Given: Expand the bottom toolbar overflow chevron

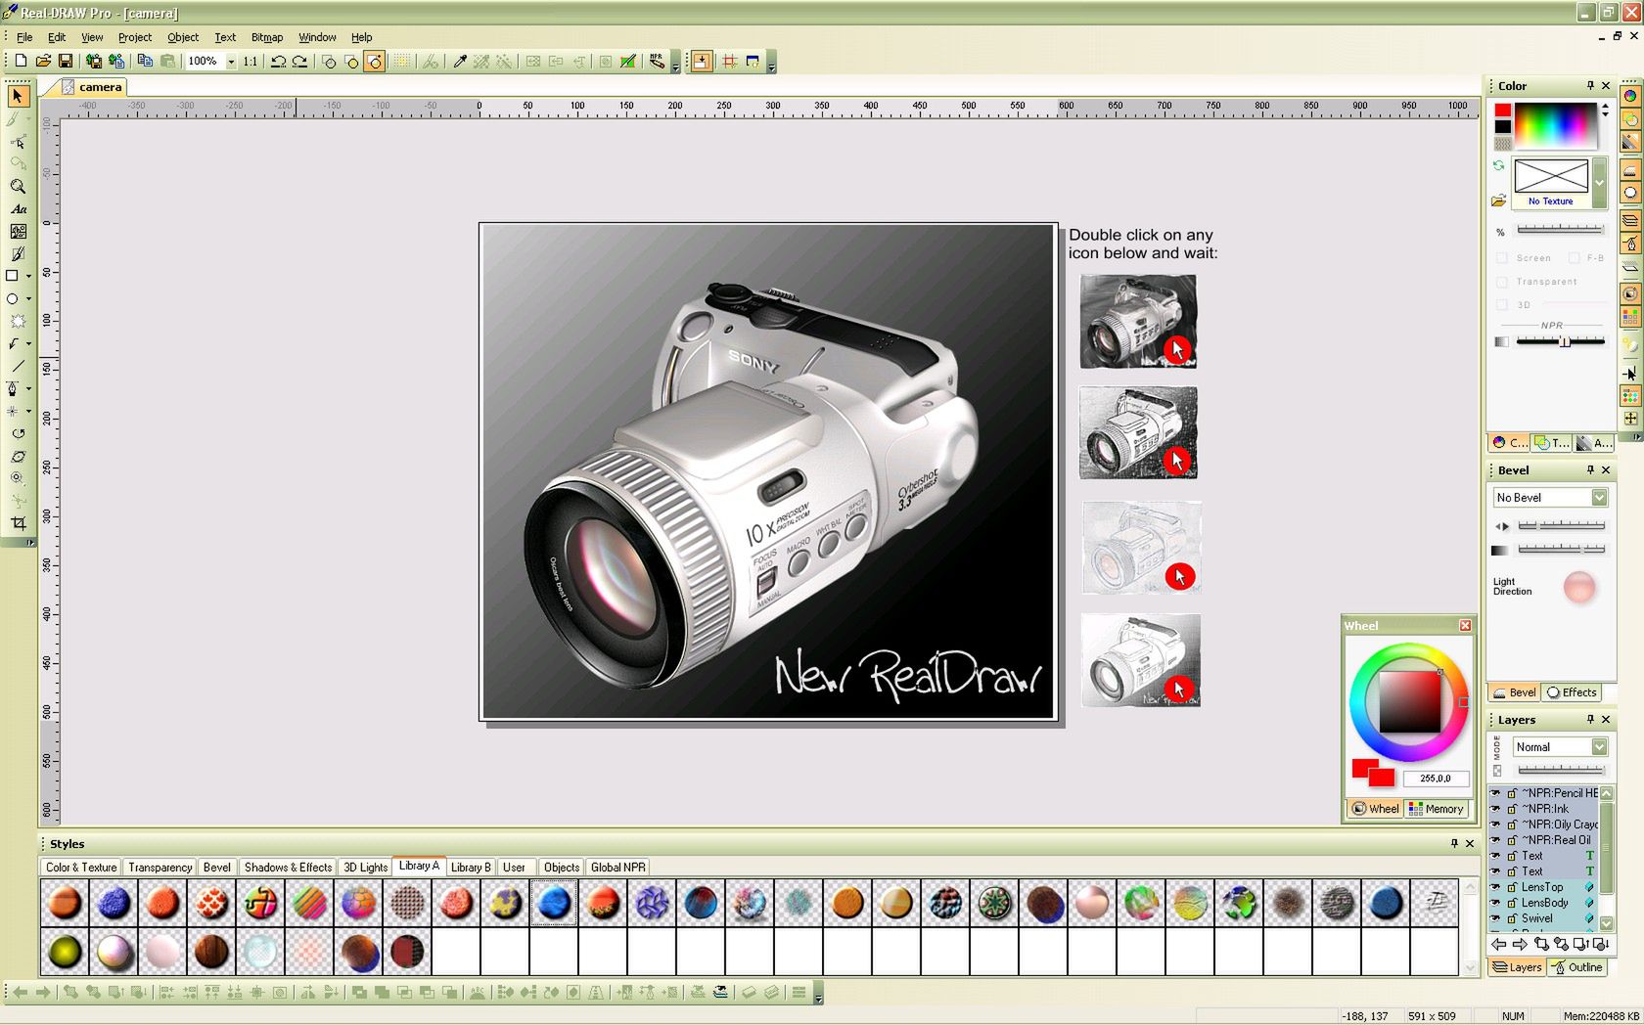Looking at the screenshot, I should point(818,994).
